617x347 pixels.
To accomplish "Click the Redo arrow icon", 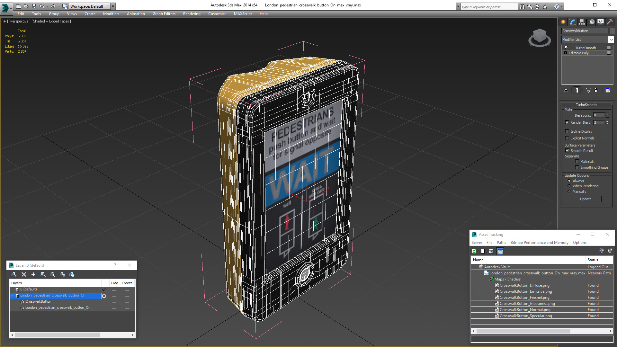I will (53, 6).
